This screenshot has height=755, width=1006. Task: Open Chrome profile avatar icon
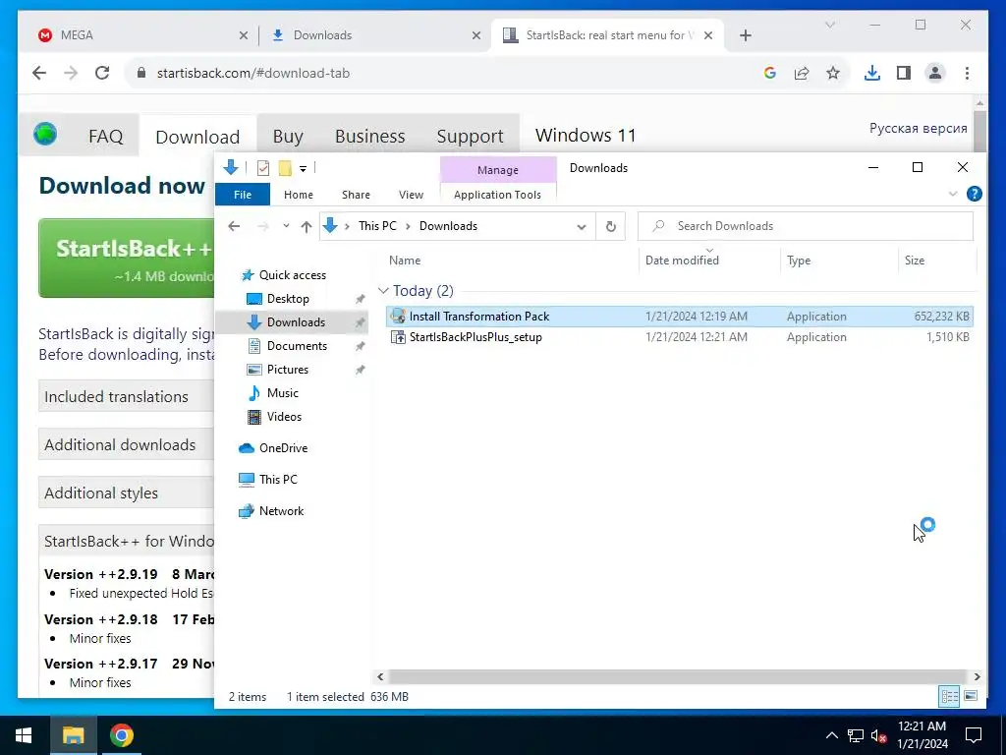click(935, 73)
